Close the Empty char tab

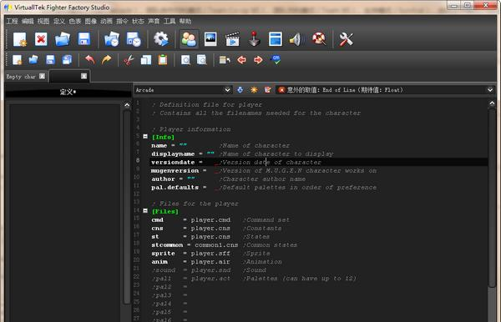tap(43, 76)
